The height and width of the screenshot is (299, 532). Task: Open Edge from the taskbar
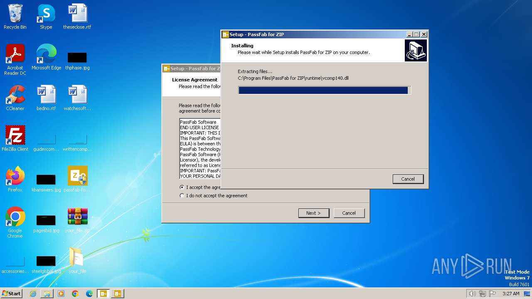pyautogui.click(x=89, y=294)
